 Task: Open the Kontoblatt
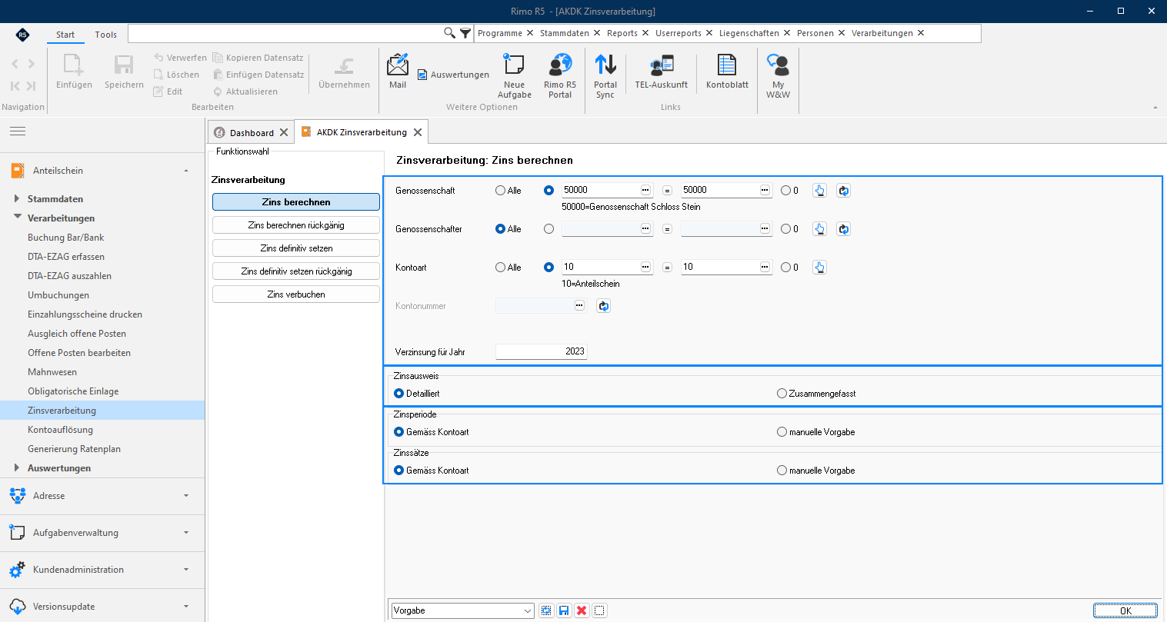[x=727, y=72]
